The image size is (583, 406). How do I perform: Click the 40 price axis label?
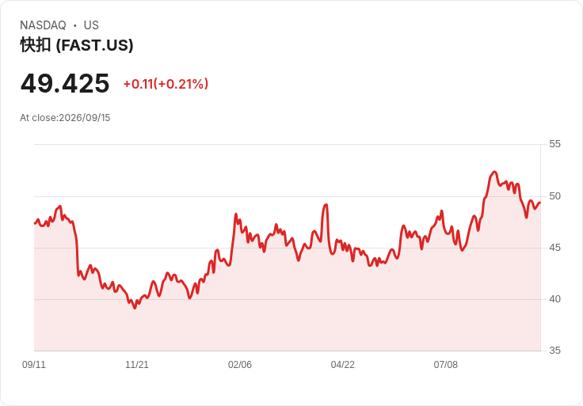(x=554, y=299)
